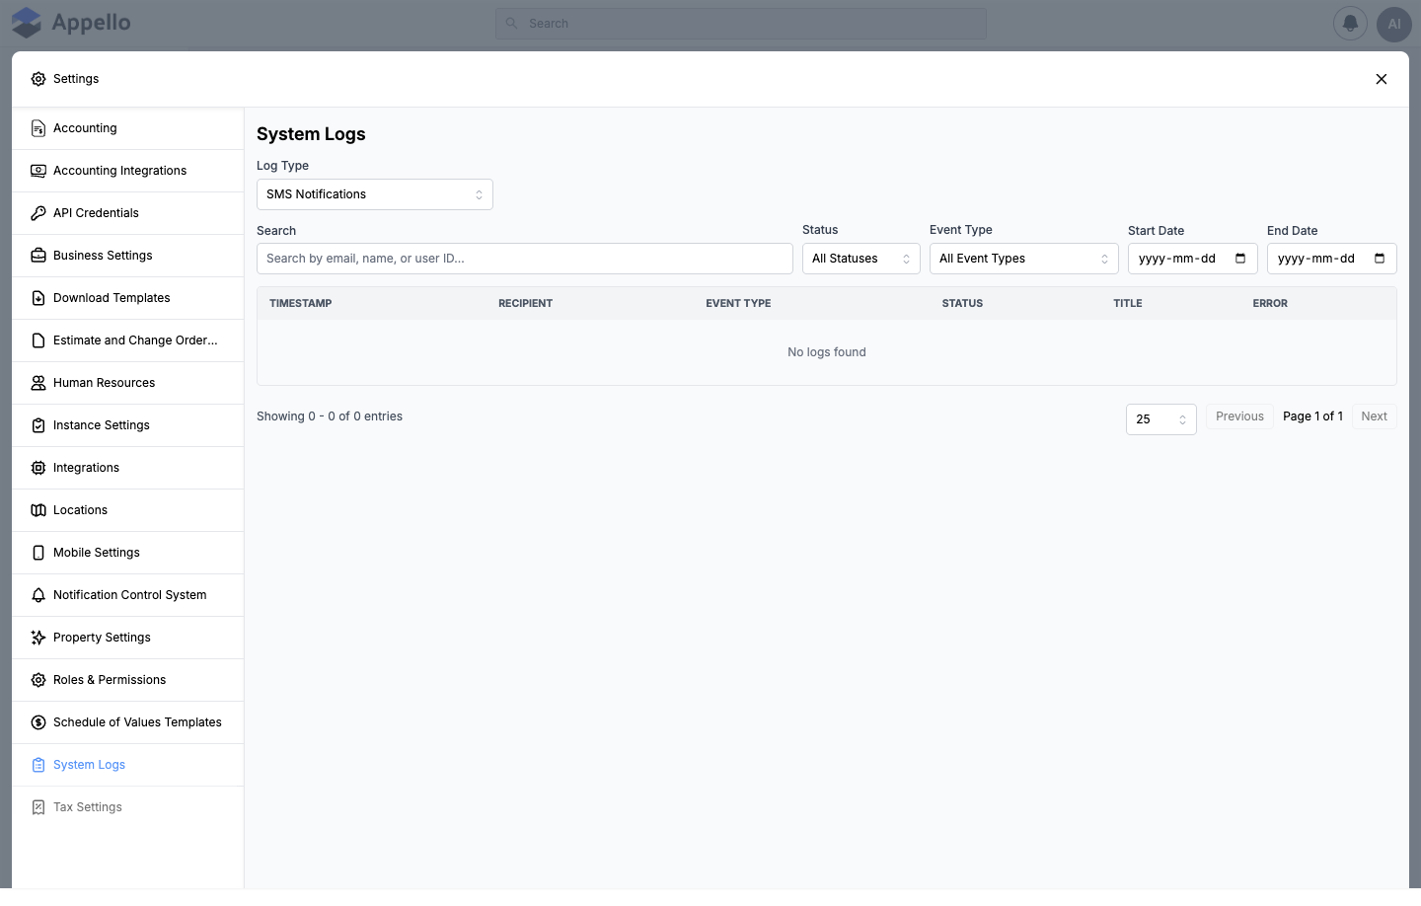
Task: Open the Start Date calendar picker
Action: click(1240, 259)
